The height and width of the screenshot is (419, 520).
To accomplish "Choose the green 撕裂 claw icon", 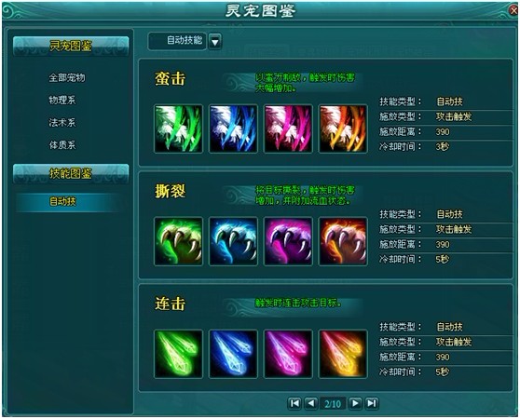I will click(x=178, y=241).
